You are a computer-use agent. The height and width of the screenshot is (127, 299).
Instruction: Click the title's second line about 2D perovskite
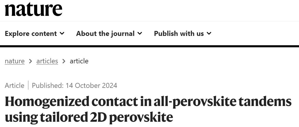(89, 117)
